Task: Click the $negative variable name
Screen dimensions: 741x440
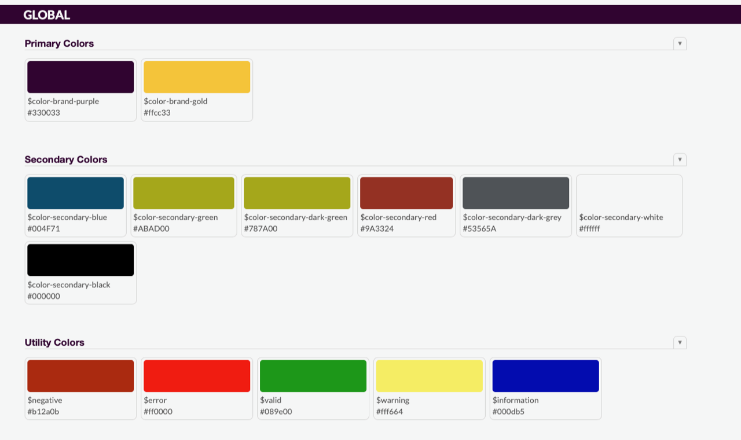Action: click(45, 400)
